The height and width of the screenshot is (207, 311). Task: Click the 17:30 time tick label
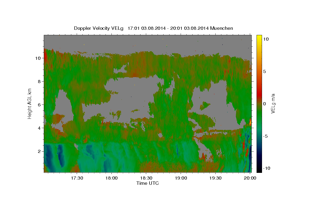77,178
